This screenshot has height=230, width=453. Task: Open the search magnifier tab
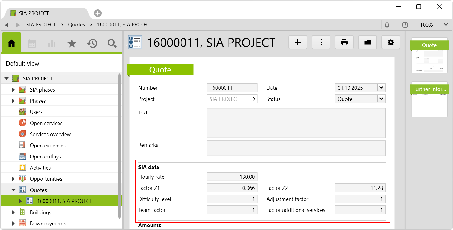point(112,43)
